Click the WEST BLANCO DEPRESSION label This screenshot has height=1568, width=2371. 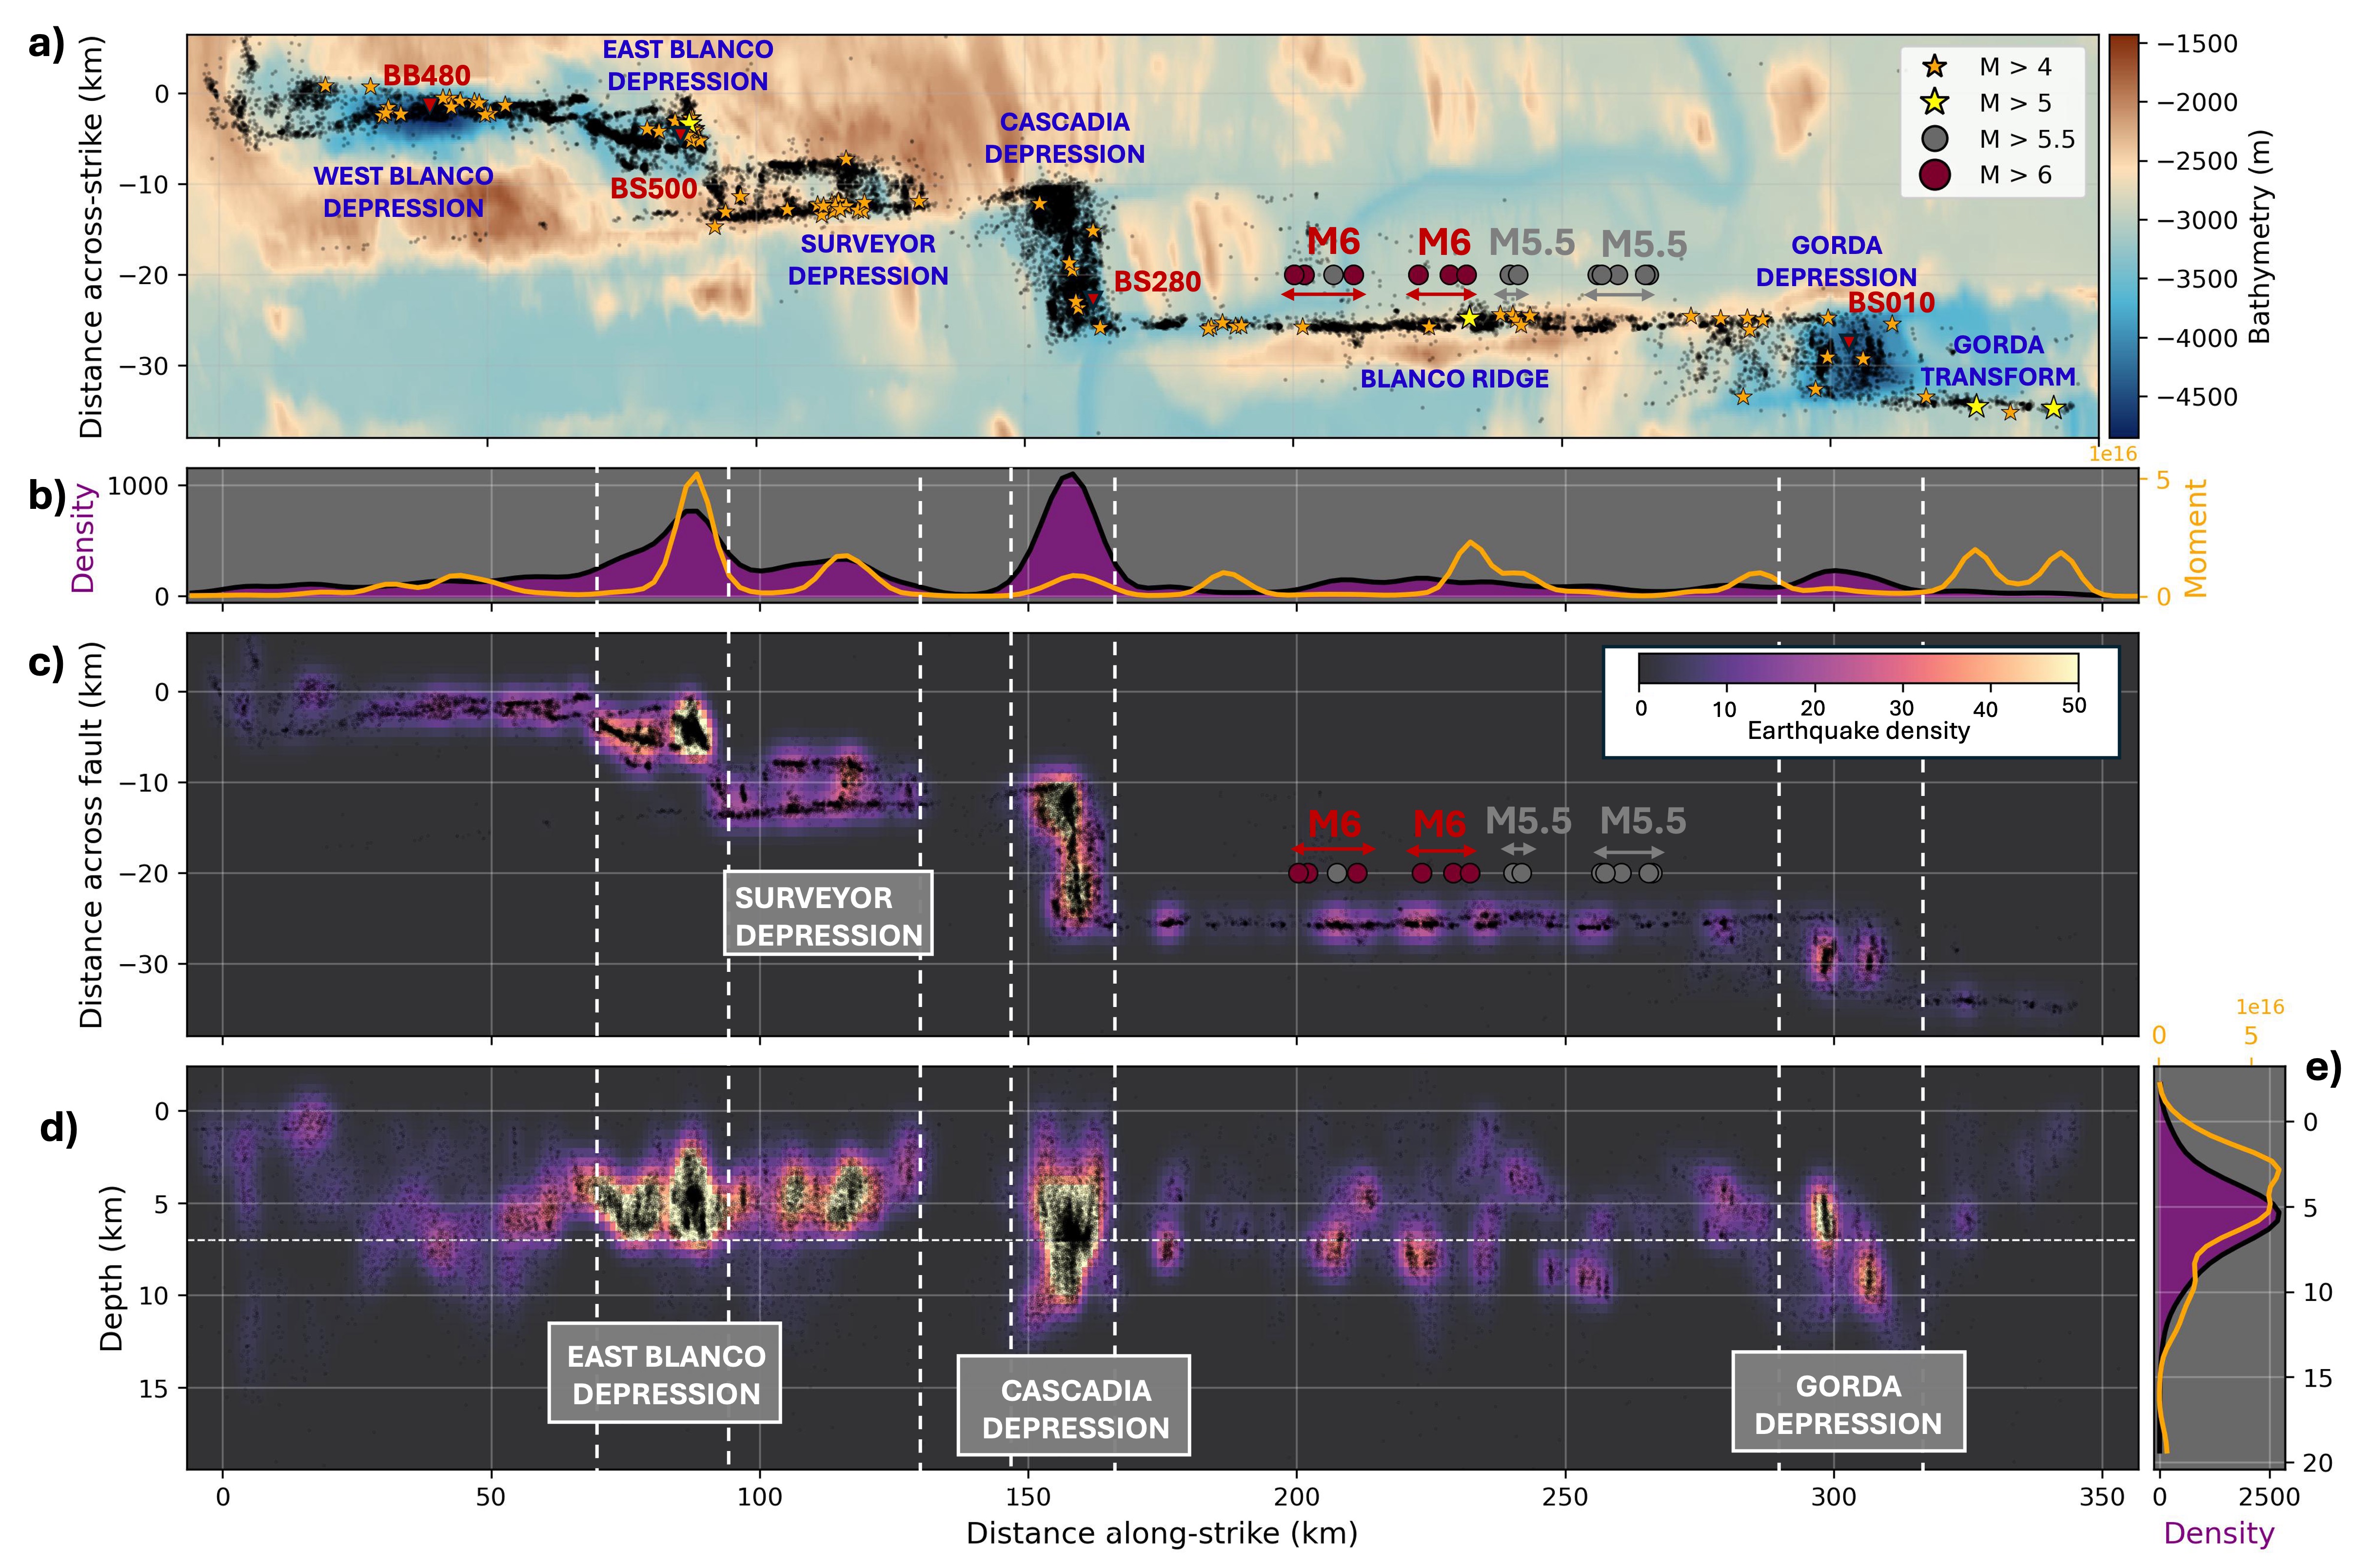pyautogui.click(x=403, y=192)
